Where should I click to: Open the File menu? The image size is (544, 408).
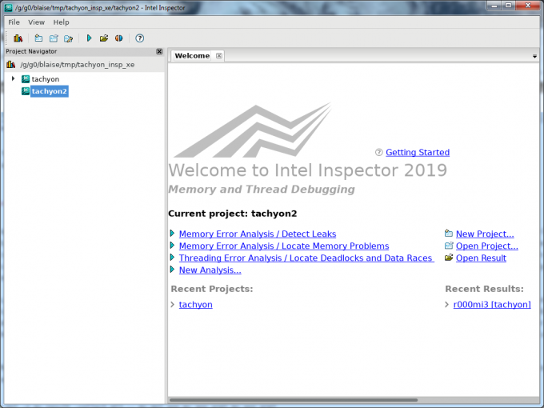[x=14, y=22]
